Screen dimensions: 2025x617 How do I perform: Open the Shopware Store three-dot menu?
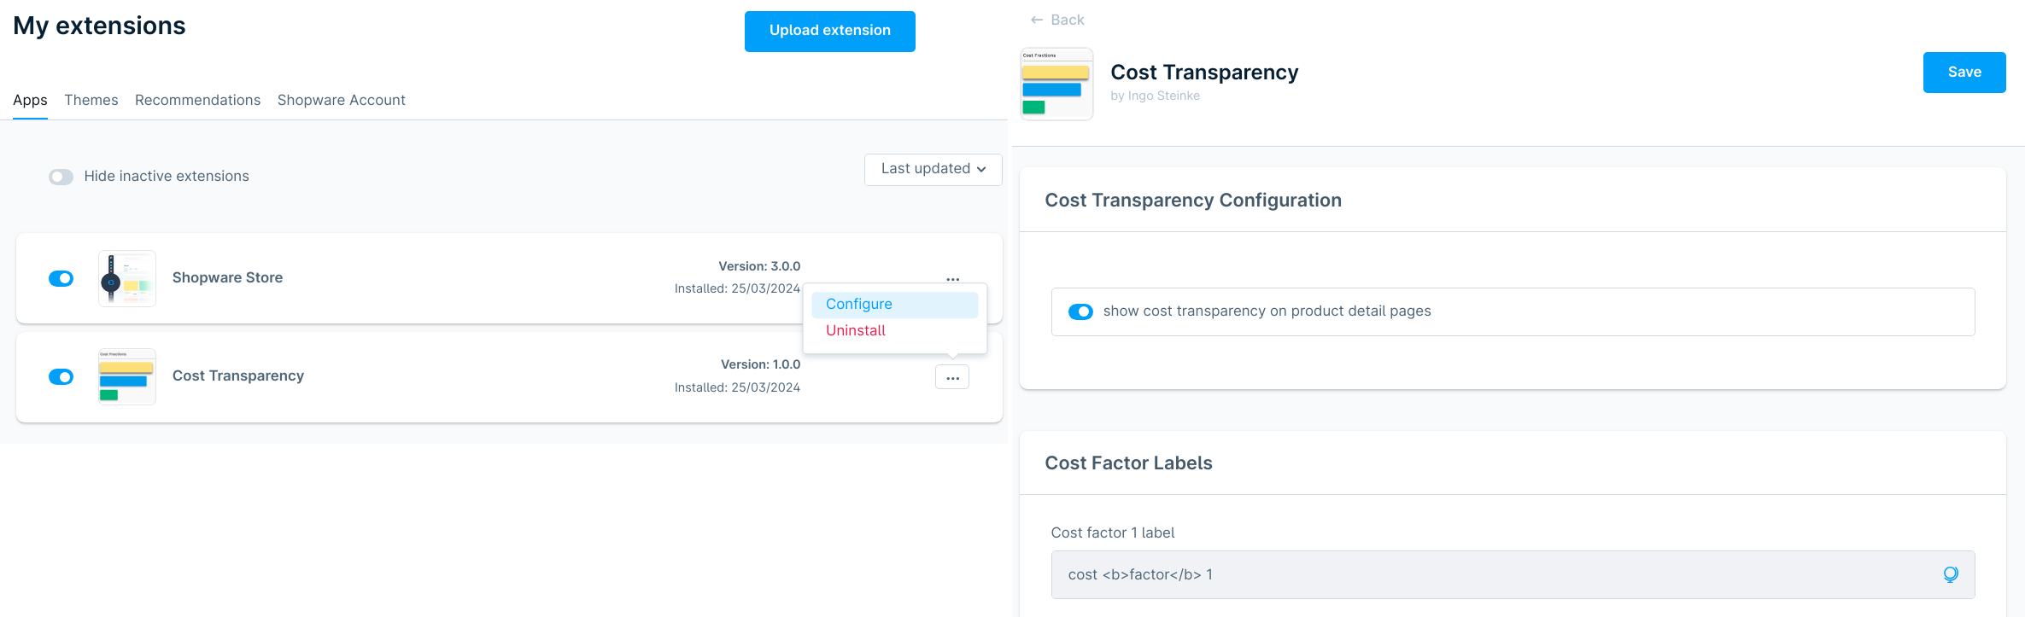pyautogui.click(x=952, y=279)
